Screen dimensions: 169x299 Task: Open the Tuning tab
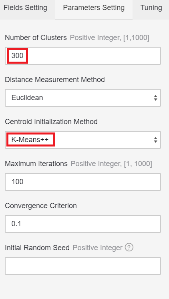(x=151, y=8)
